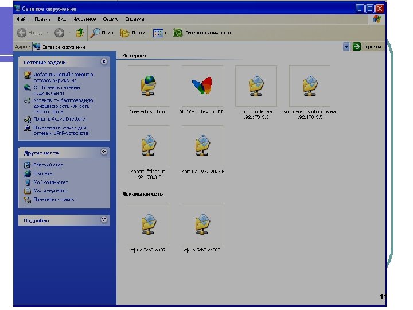
Task: Click Поиск в Active Directory link
Action: coord(59,119)
